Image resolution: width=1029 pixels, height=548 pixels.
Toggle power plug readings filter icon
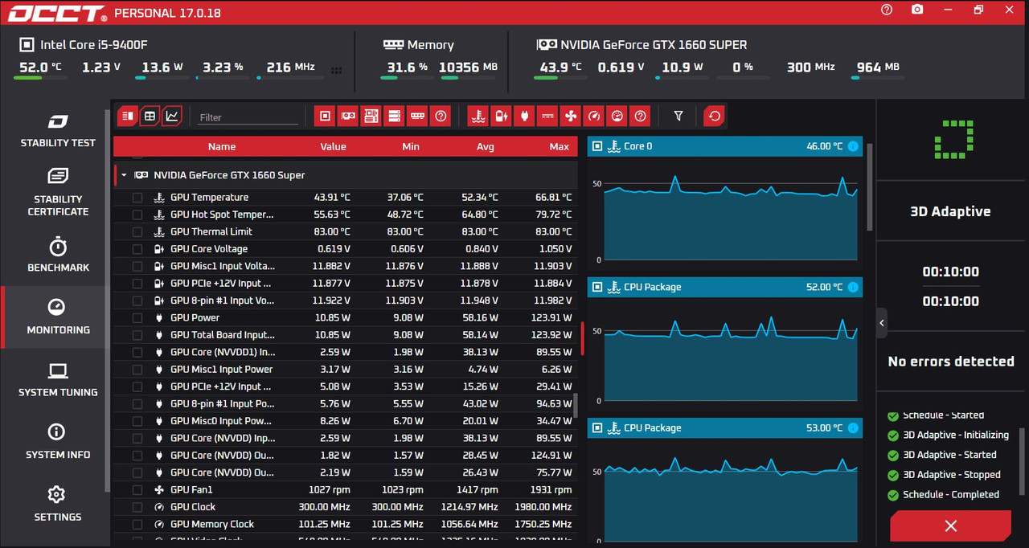[x=524, y=117]
